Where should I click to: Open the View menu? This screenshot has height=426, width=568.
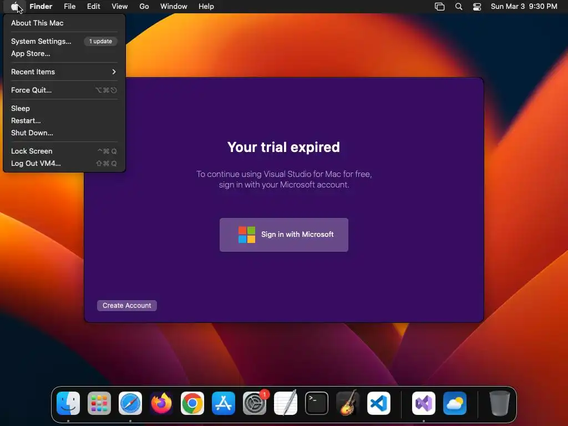[120, 6]
